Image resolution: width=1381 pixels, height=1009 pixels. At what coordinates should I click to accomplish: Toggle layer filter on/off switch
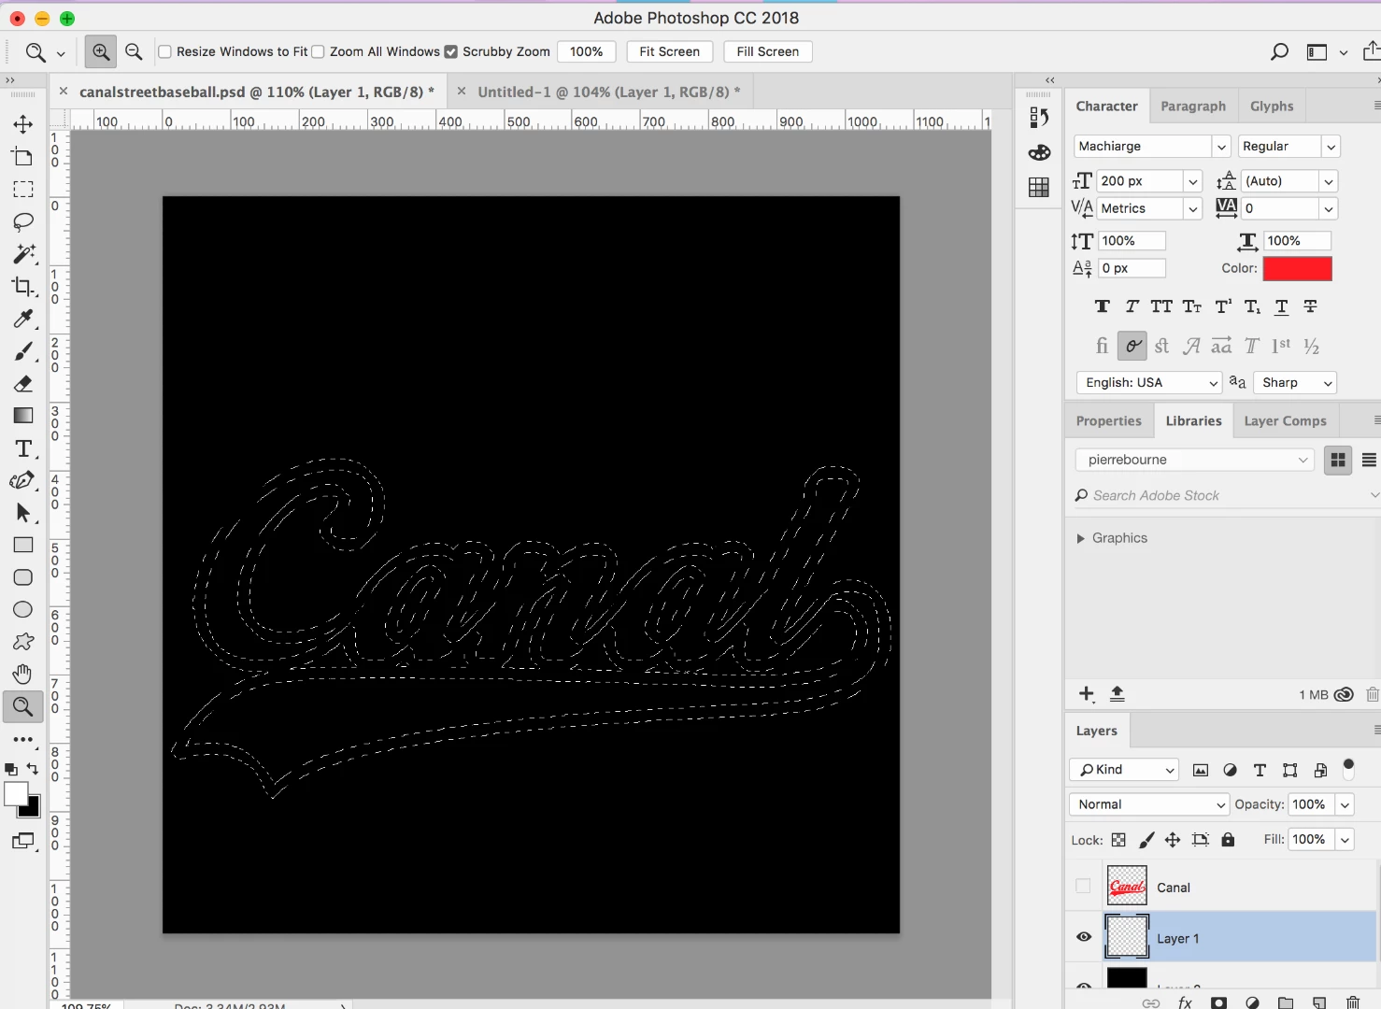[x=1348, y=768]
